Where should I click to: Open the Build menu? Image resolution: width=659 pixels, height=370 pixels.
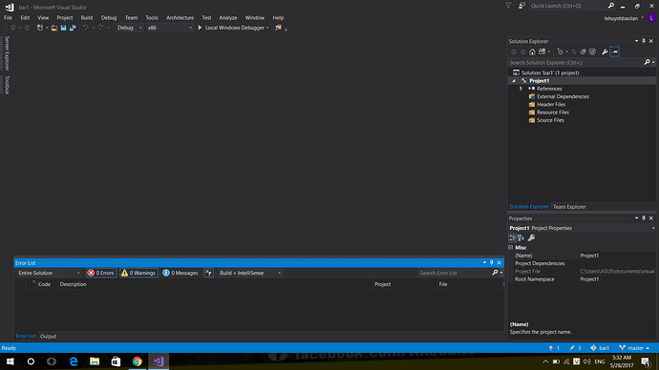(87, 17)
